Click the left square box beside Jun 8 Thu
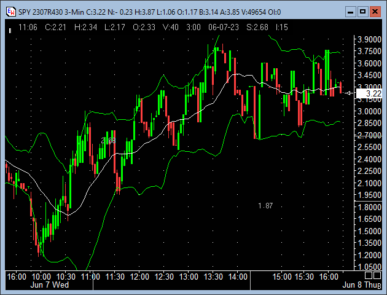The image size is (387, 295). click(x=369, y=275)
